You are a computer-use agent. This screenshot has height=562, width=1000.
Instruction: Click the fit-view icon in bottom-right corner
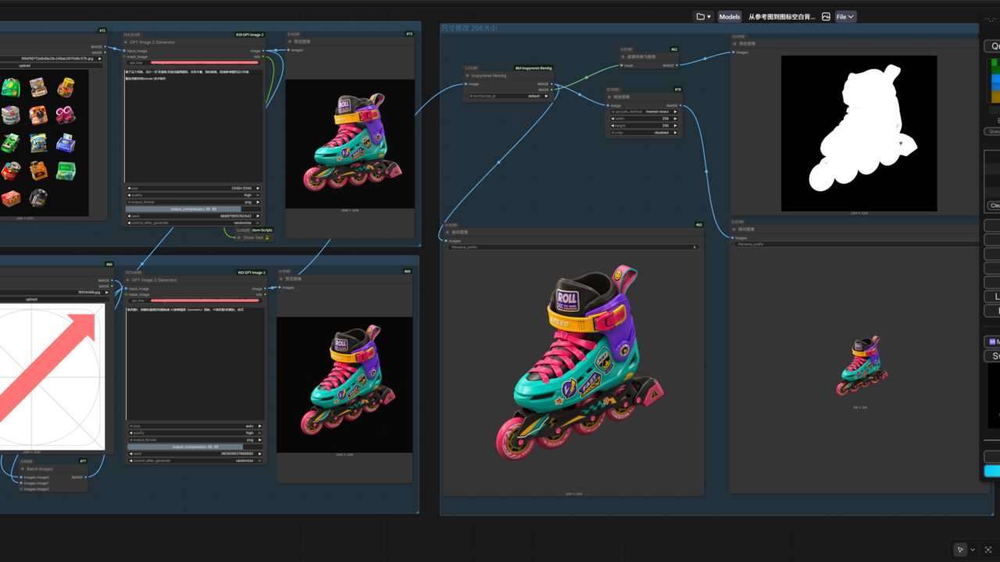click(988, 550)
